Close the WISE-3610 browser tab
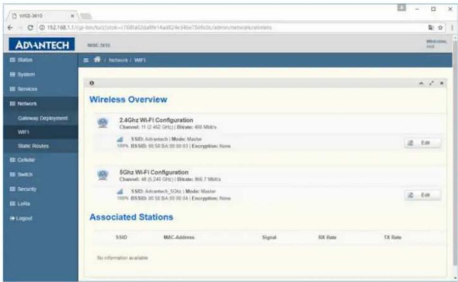This screenshot has height=282, width=458. point(72,16)
